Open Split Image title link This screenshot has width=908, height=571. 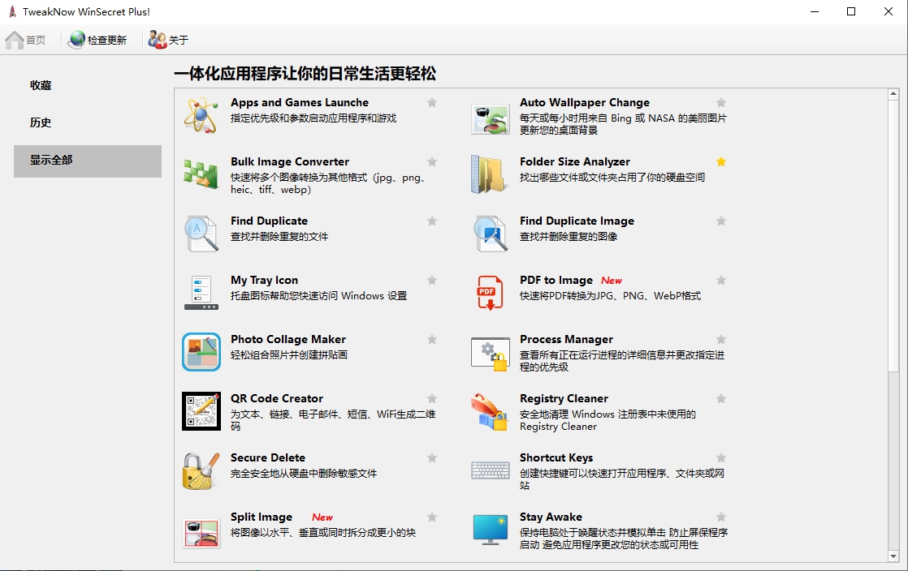(x=262, y=517)
